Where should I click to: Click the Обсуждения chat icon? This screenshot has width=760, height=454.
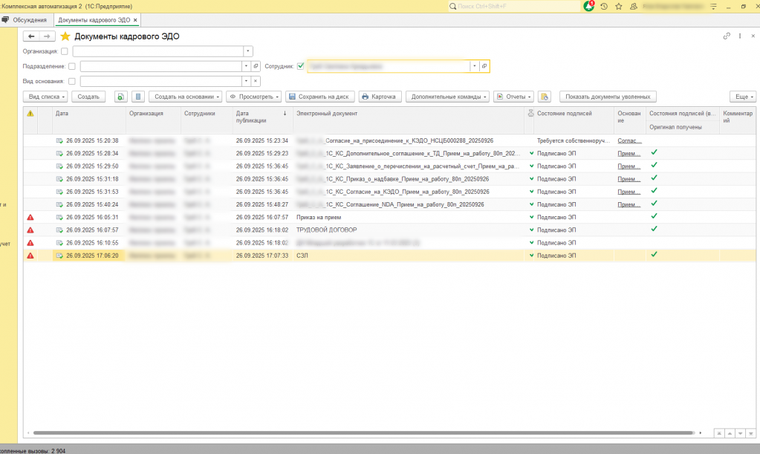click(5, 20)
